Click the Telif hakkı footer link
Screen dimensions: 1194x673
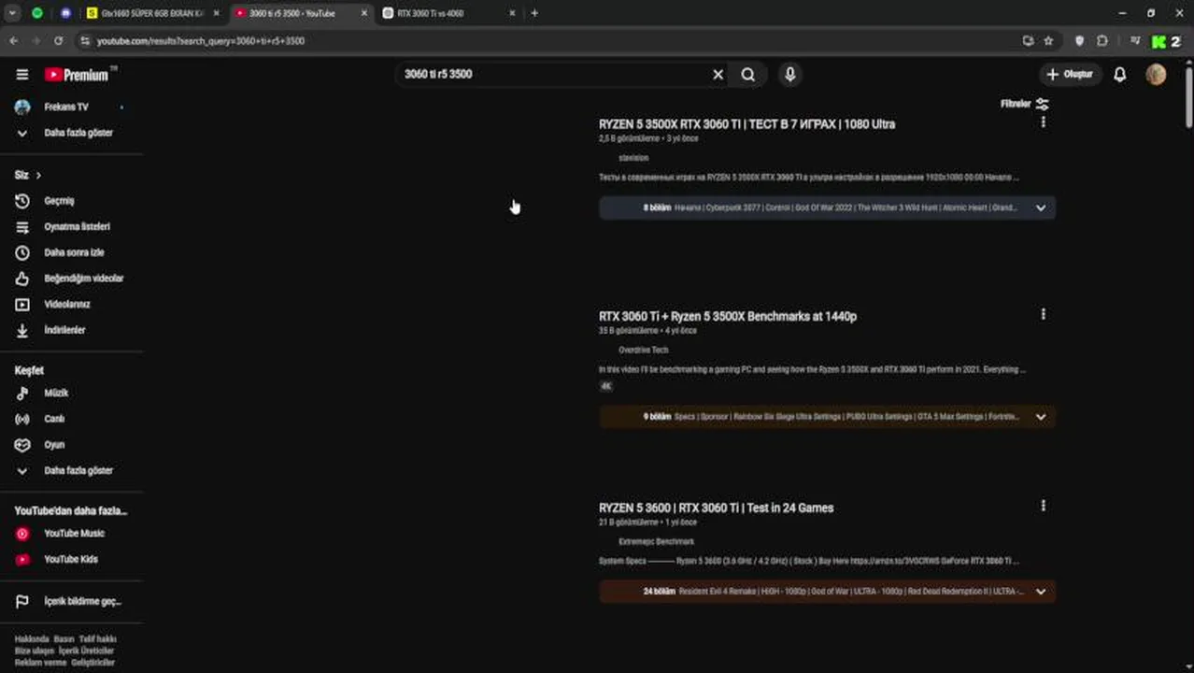(x=97, y=639)
